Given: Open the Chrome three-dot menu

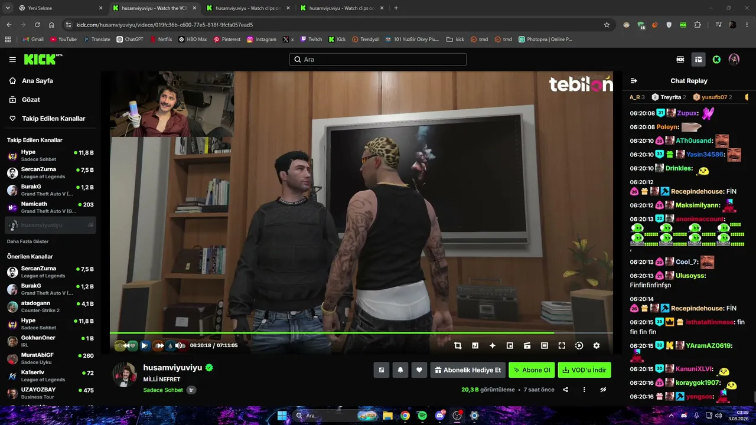Looking at the screenshot, I should coord(747,25).
